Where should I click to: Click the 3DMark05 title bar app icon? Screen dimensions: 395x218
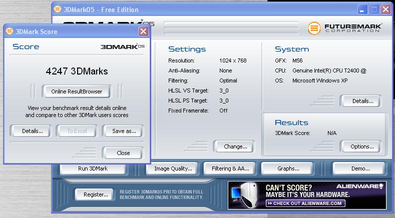tap(58, 9)
